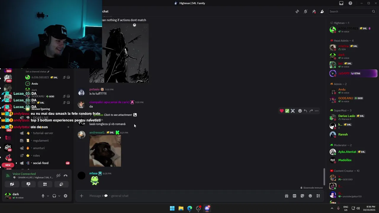
Task: Toggle channel notification mute bell
Action: (306, 12)
